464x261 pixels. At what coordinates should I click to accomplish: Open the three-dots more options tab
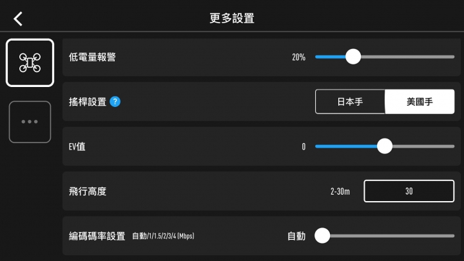click(30, 122)
